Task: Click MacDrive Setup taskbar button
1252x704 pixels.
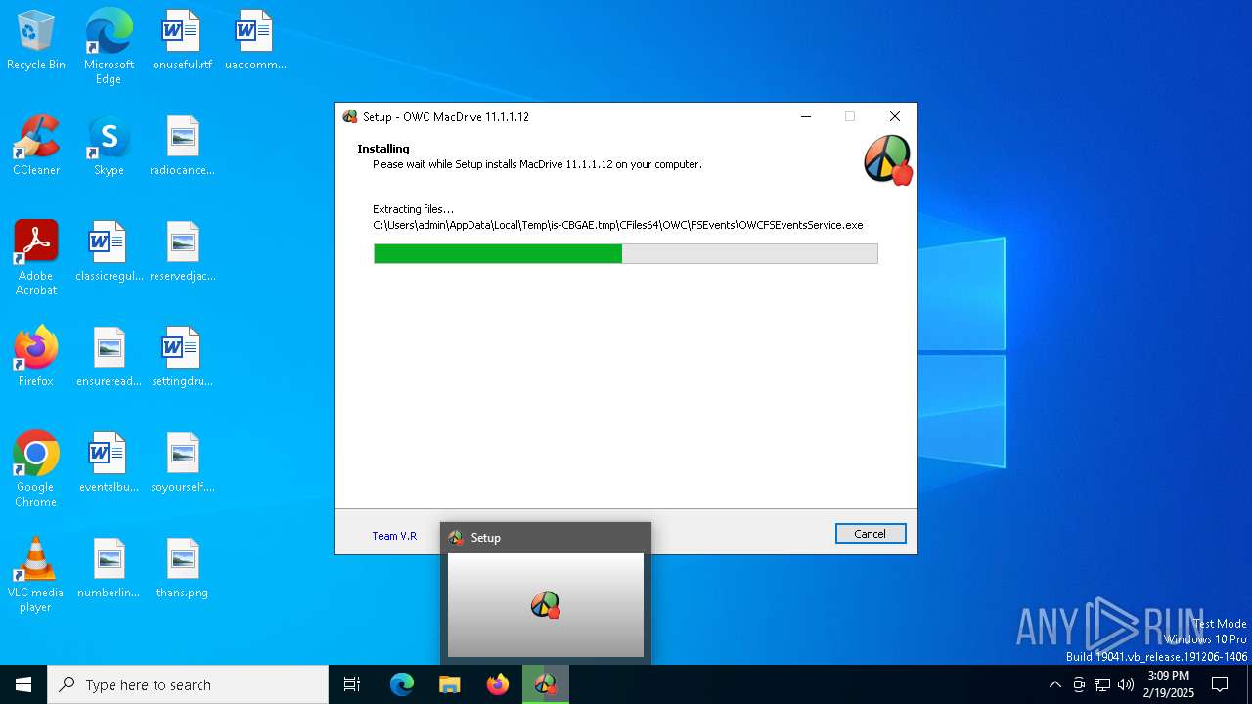Action: pos(546,684)
